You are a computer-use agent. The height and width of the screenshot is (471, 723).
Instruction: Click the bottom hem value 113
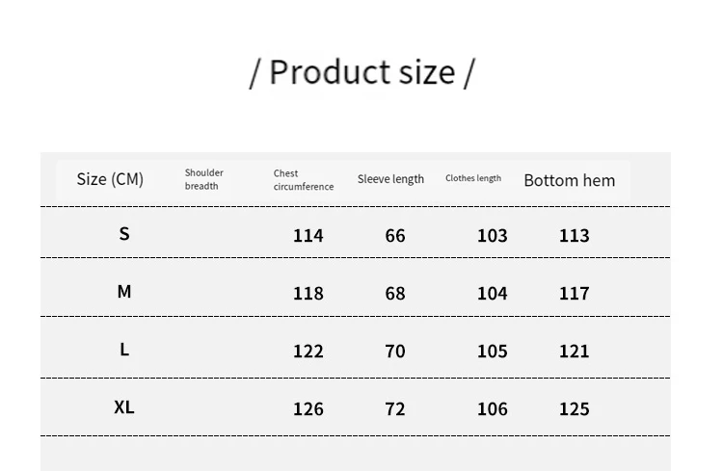(x=575, y=236)
